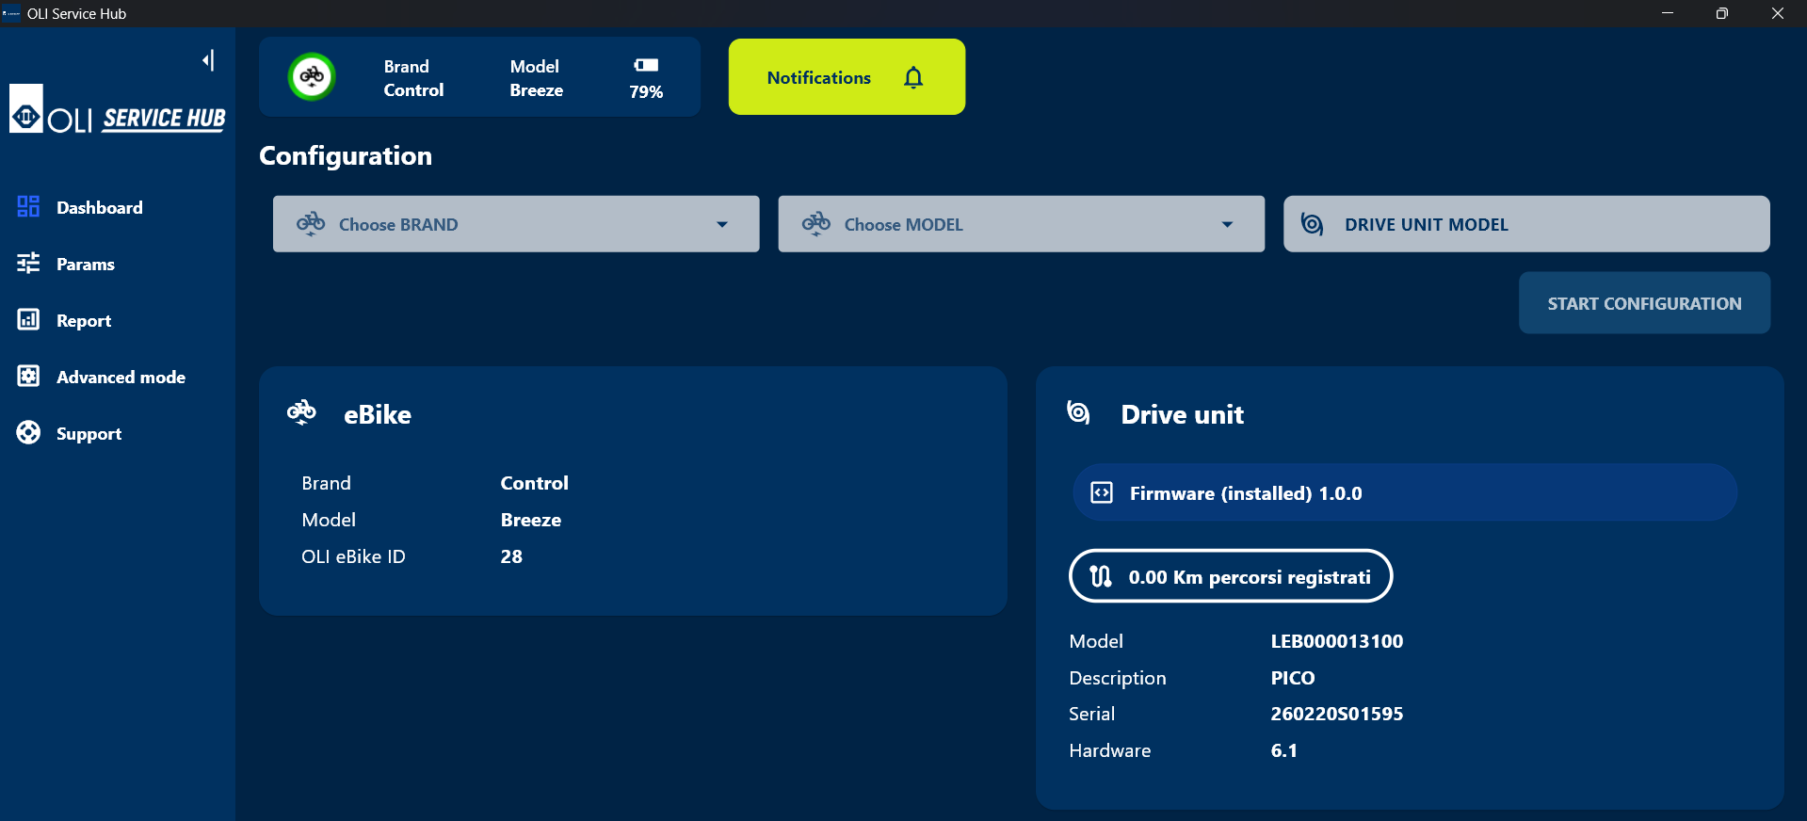Click the OLI Service Hub logo
The height and width of the screenshot is (821, 1807).
118,109
